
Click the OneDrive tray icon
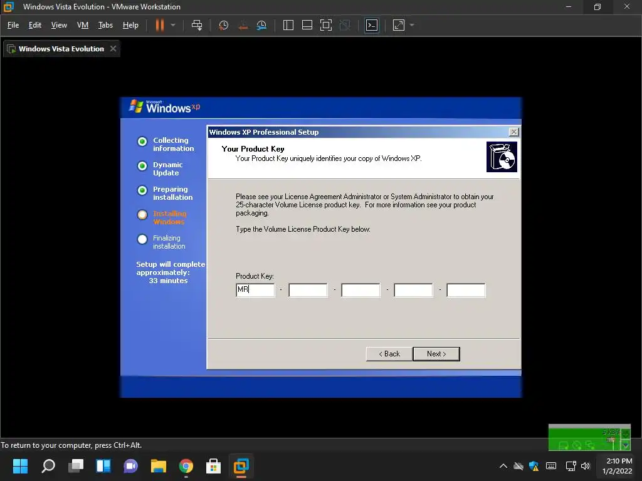(518, 466)
